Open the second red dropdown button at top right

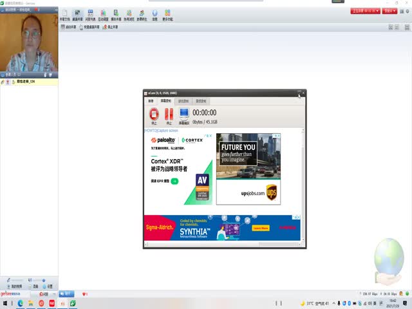click(389, 11)
